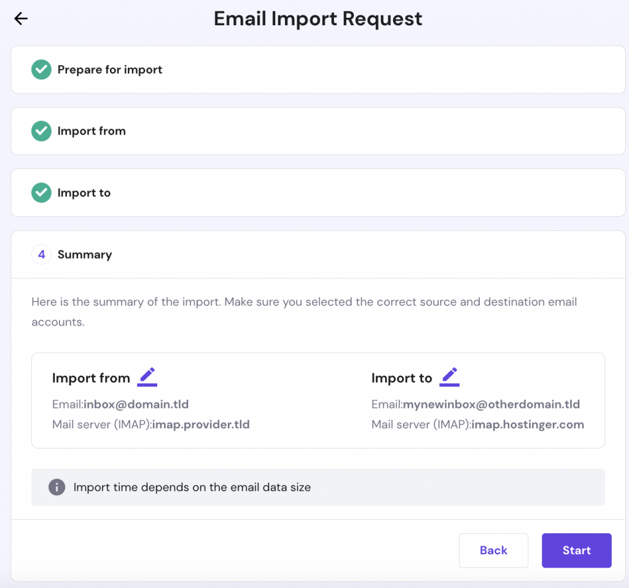Click the back arrow at top left
Screen dimensions: 629x588
pos(21,19)
